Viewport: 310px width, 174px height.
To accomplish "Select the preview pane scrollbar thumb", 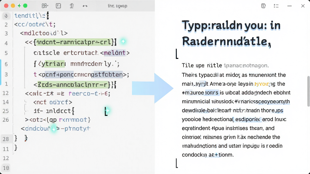I will [308, 91].
